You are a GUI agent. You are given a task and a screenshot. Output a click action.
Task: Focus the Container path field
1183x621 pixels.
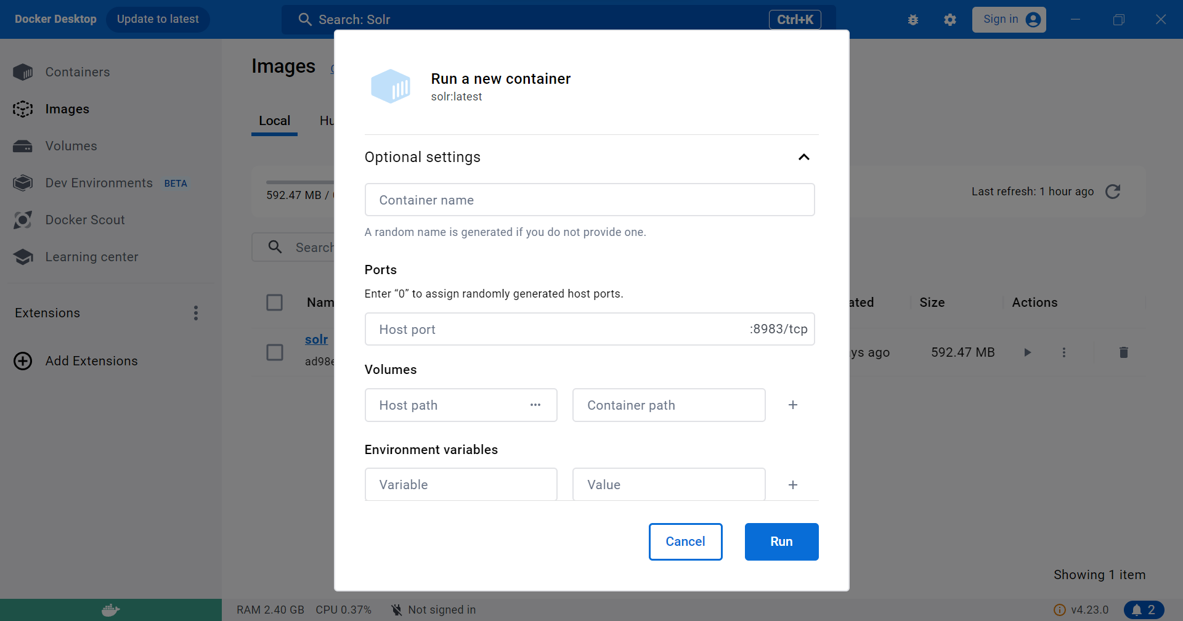pyautogui.click(x=669, y=405)
